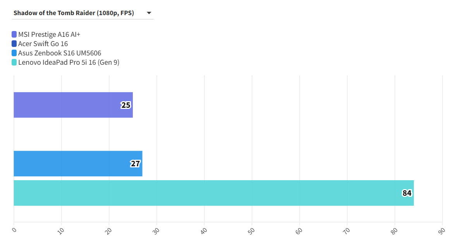This screenshot has width=458, height=243.
Task: Click the Lenovo IdeaPad Pro 5i legend swatch
Action: pos(14,62)
